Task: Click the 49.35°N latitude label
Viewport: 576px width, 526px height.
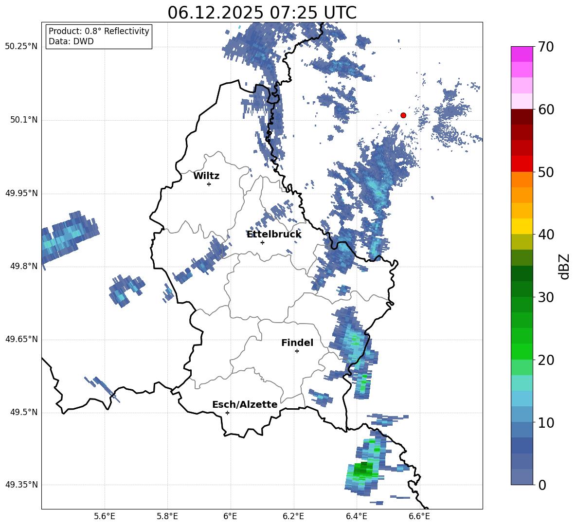Action: (21, 485)
